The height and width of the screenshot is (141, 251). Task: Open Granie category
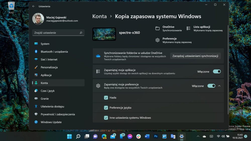point(58,98)
